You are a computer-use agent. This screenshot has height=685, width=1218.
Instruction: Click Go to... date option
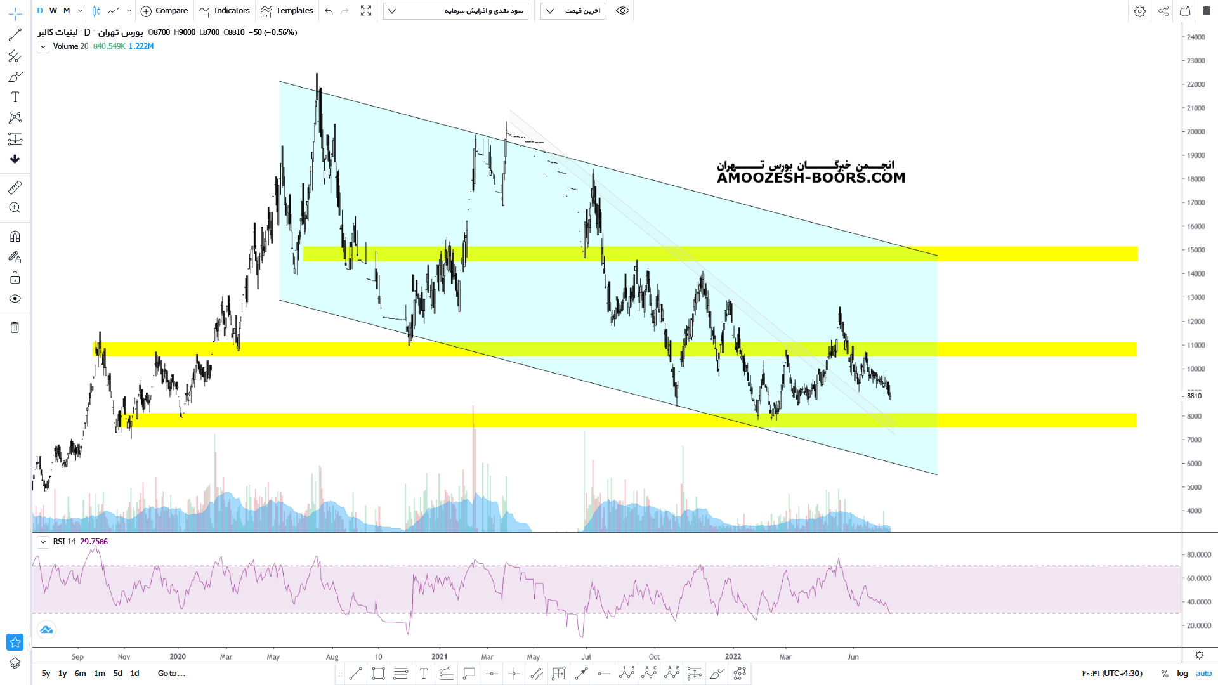[171, 674]
